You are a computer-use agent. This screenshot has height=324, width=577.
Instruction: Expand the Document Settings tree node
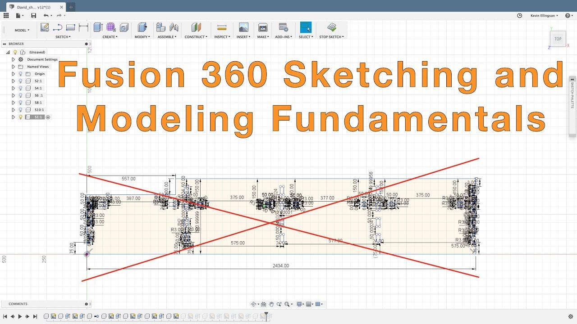click(14, 59)
